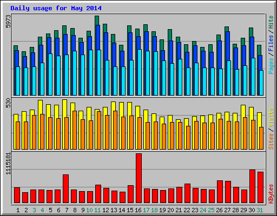
Task: Click day label 29 on the x-axis
Action: [243, 210]
